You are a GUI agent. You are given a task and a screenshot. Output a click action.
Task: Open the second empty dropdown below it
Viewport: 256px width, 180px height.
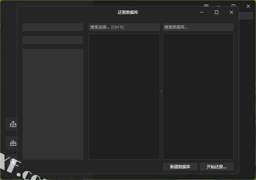53,40
